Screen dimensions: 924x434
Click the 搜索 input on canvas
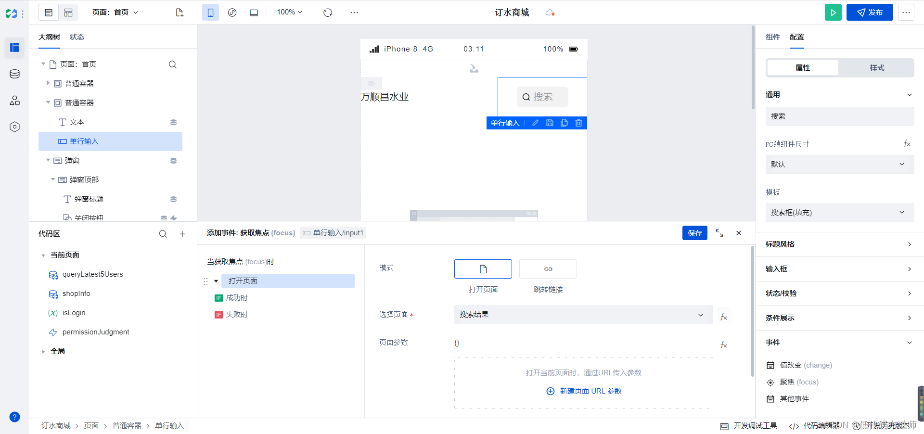[542, 97]
